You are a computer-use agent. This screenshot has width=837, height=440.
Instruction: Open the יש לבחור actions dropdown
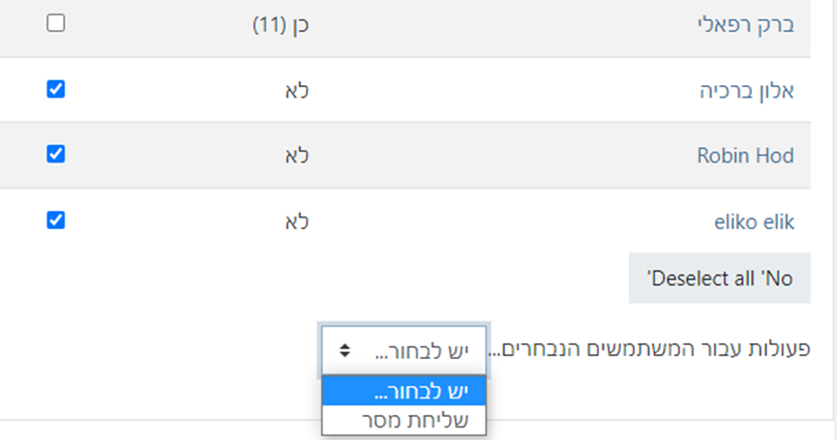pyautogui.click(x=404, y=350)
